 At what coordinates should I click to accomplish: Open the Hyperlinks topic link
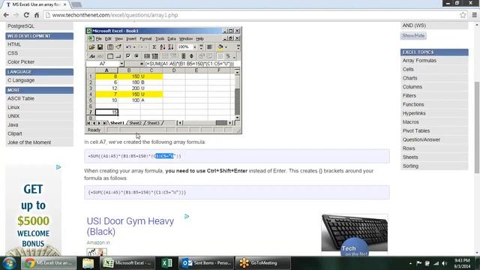pos(414,113)
